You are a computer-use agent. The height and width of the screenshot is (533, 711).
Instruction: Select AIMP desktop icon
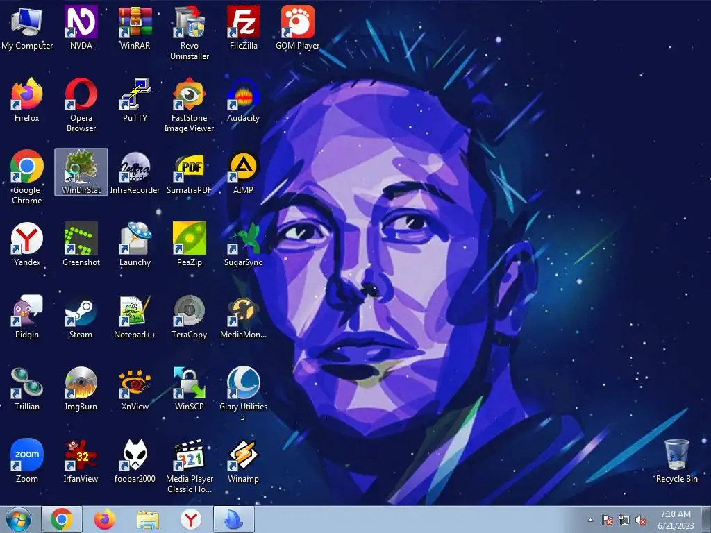(x=244, y=172)
